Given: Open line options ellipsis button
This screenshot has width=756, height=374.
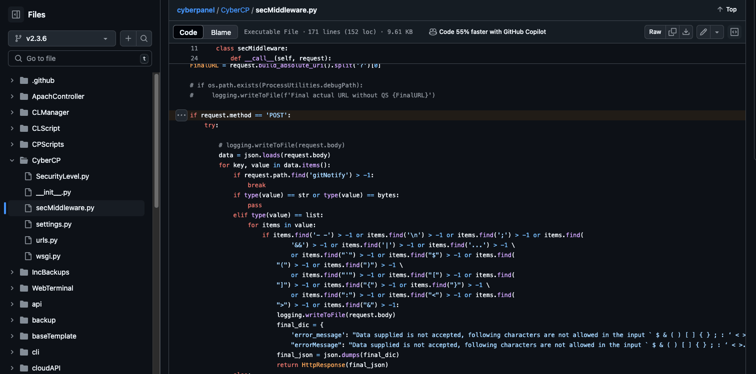Looking at the screenshot, I should (181, 115).
